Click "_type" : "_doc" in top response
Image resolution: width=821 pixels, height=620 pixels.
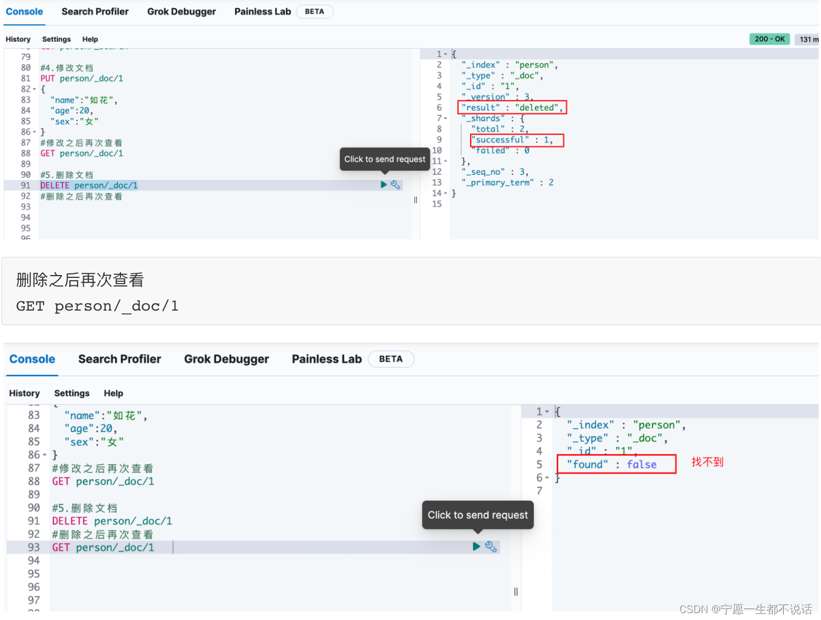coord(502,76)
